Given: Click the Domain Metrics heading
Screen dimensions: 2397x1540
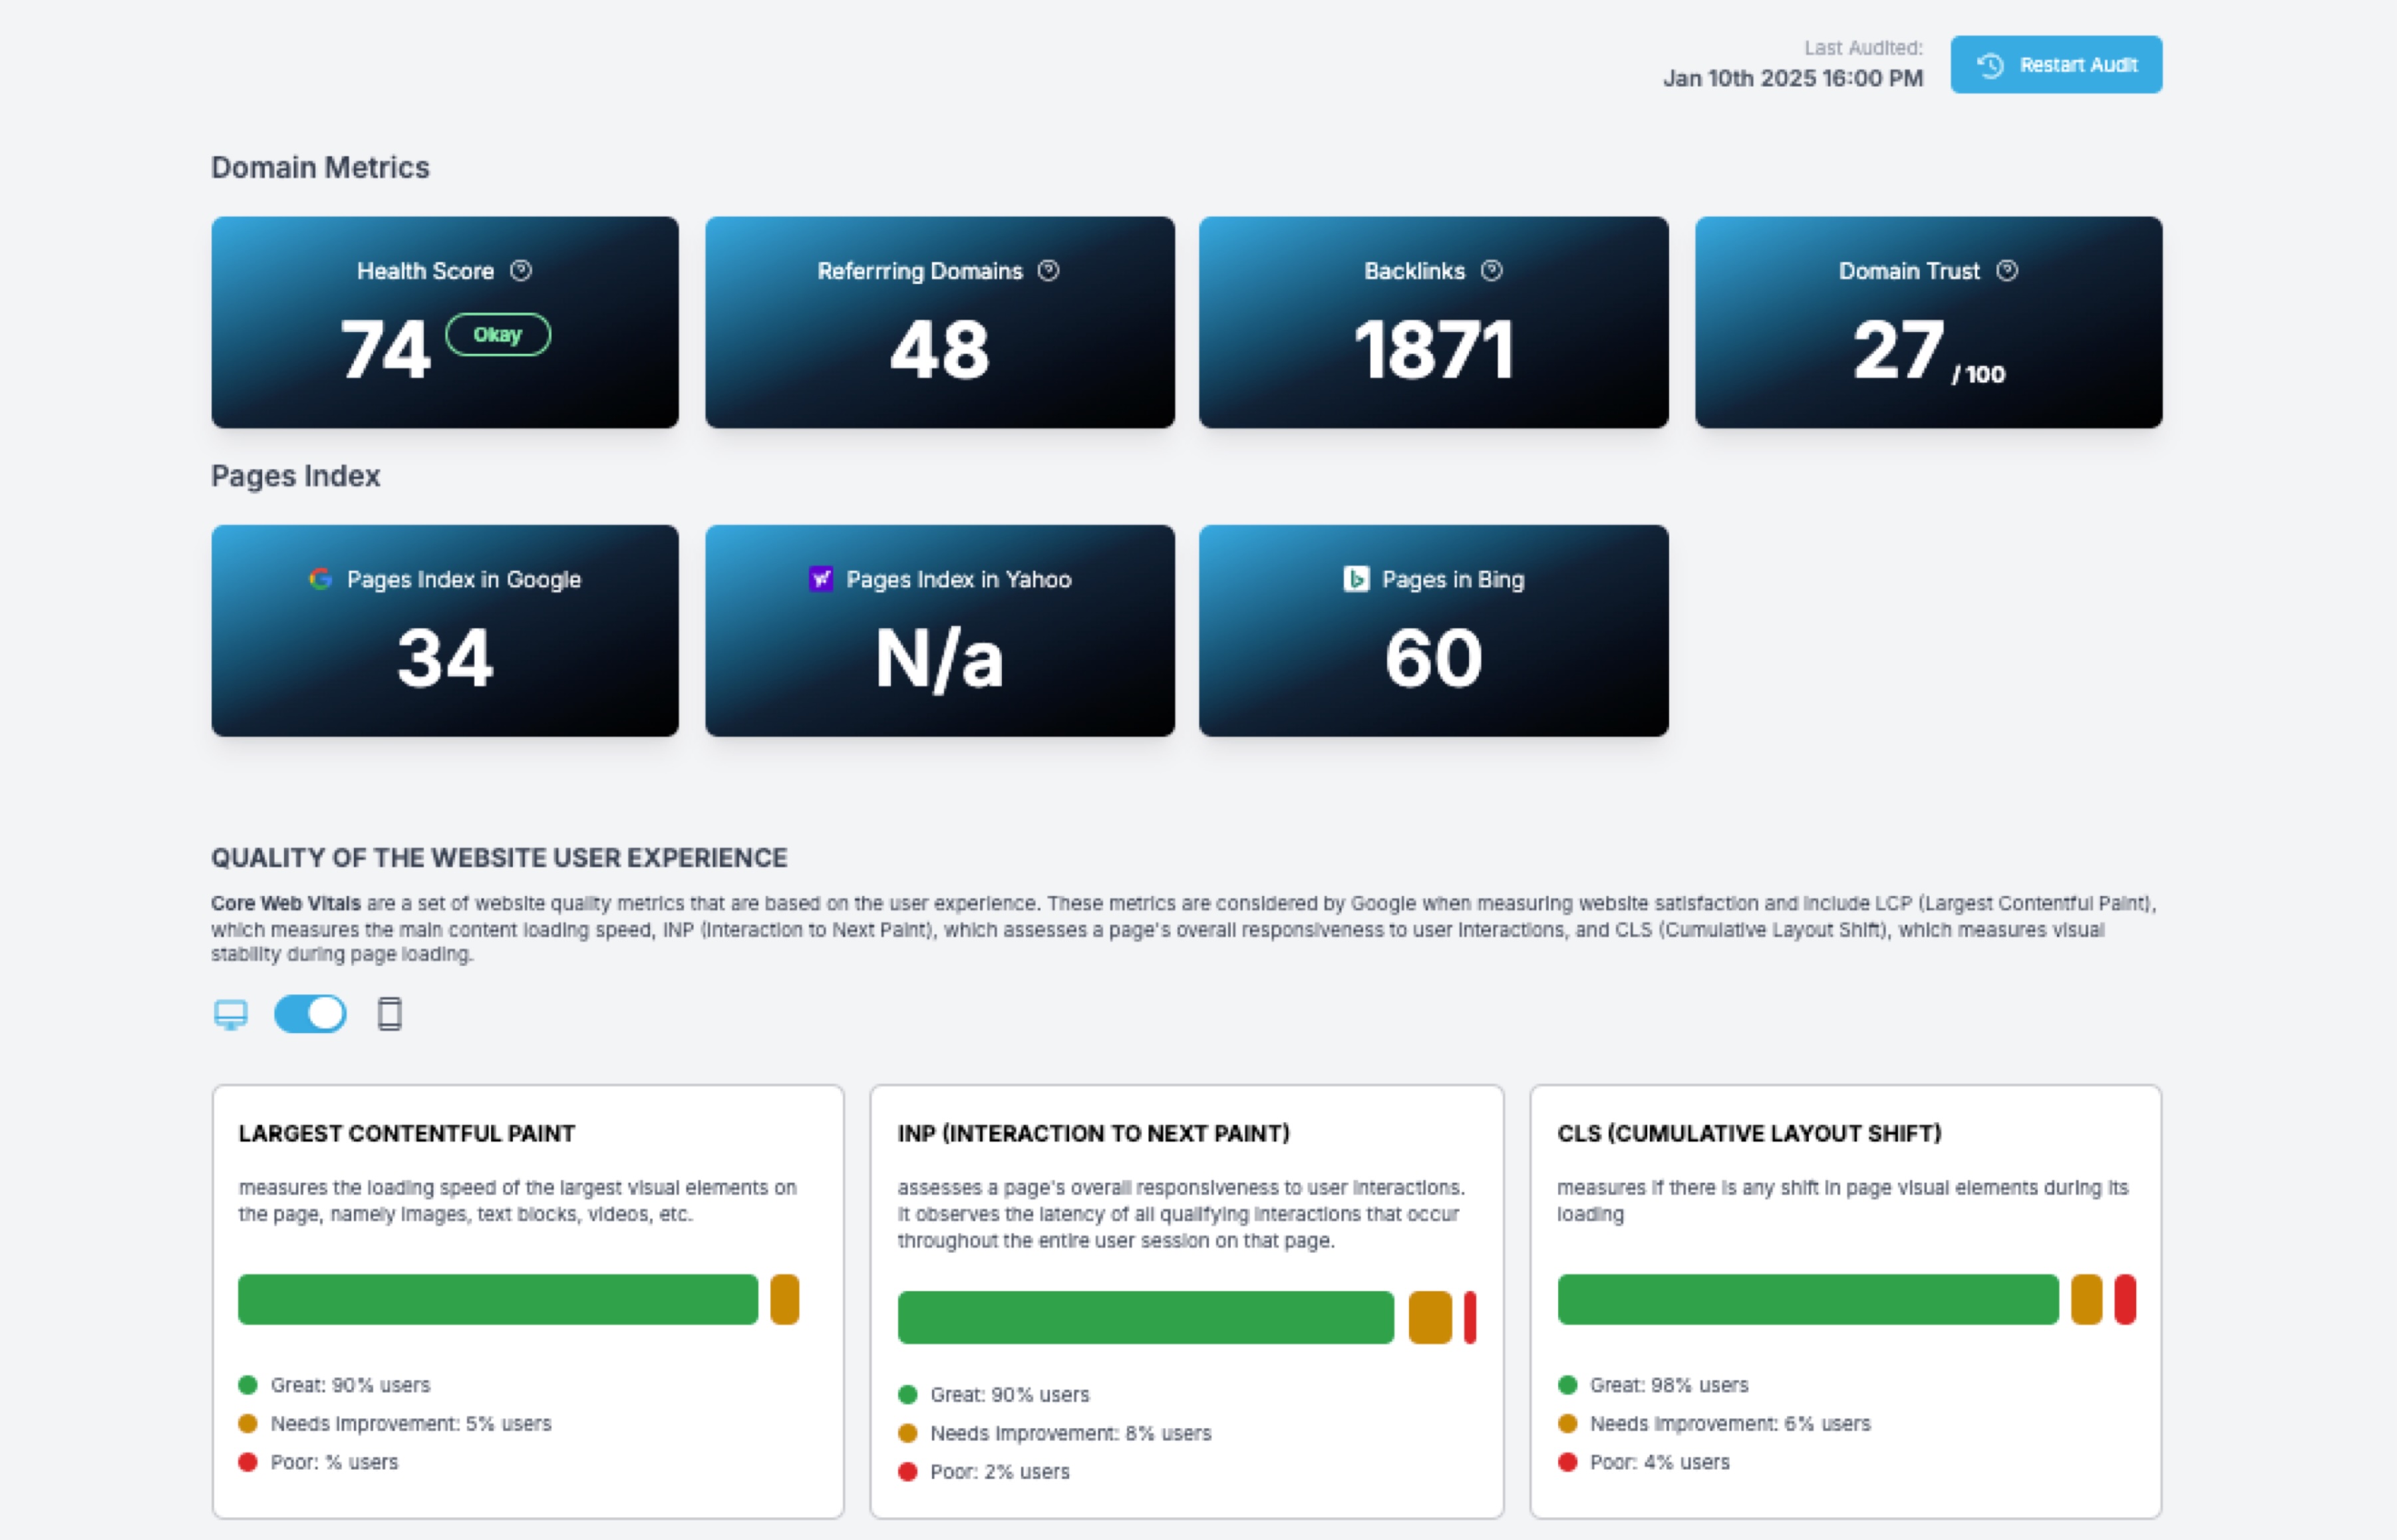Looking at the screenshot, I should (320, 167).
